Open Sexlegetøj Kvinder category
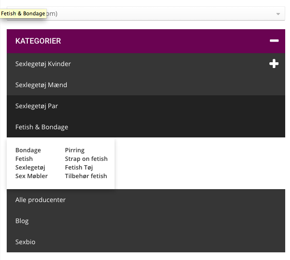The height and width of the screenshot is (260, 290). 43,64
